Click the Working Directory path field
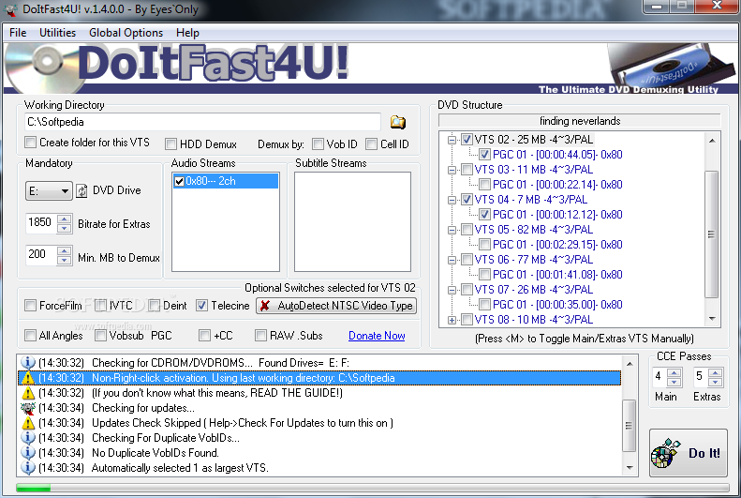Screen dimensions: 741x498 [x=202, y=122]
